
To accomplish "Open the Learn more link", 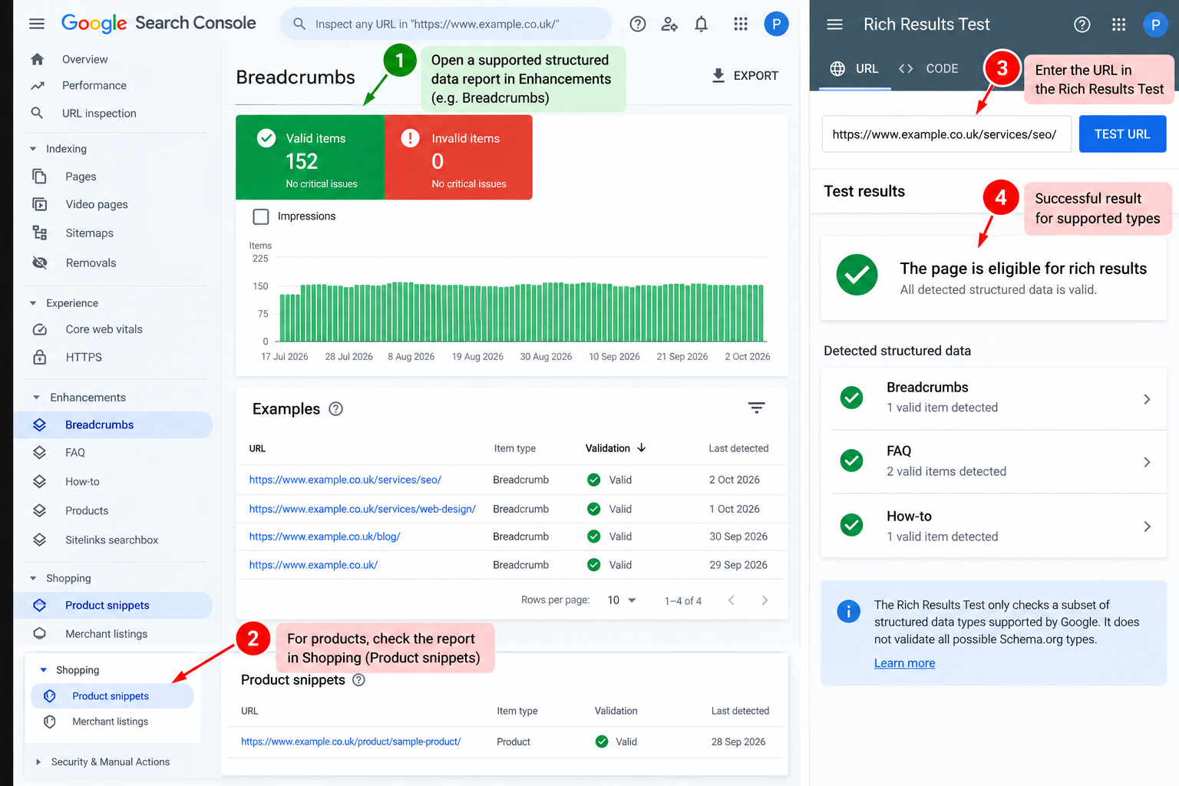I will [x=904, y=663].
